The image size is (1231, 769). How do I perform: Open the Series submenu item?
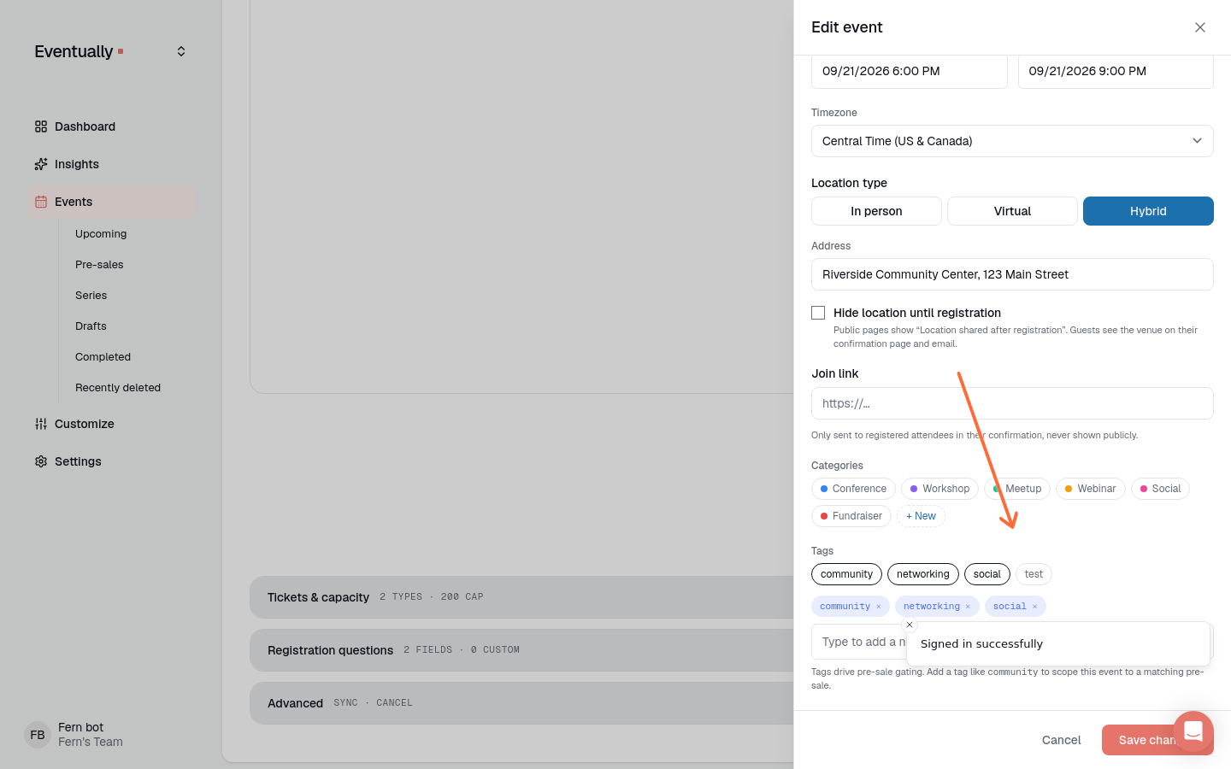pos(91,296)
